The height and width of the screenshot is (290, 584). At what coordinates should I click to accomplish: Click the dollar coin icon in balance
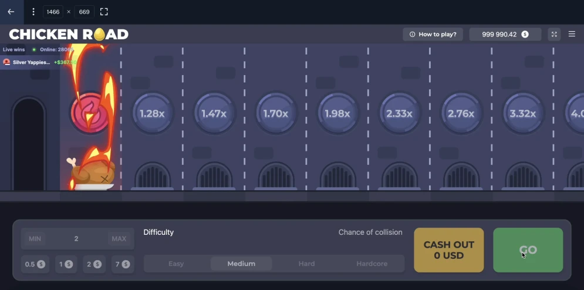525,34
